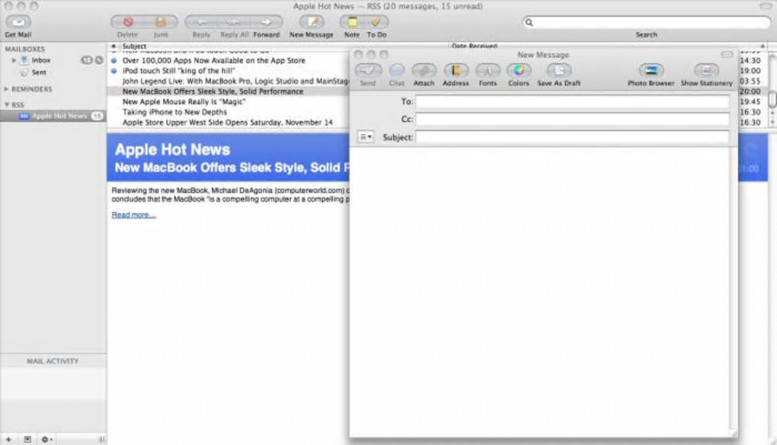
Task: Click the Apple Hot News unread count badge
Action: 98,116
